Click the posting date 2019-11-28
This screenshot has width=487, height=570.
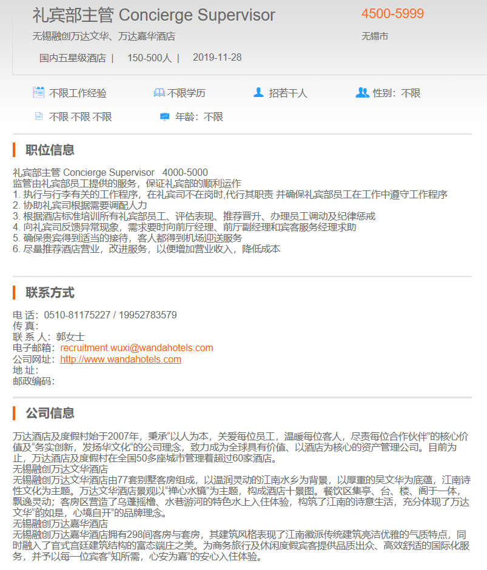pyautogui.click(x=217, y=58)
